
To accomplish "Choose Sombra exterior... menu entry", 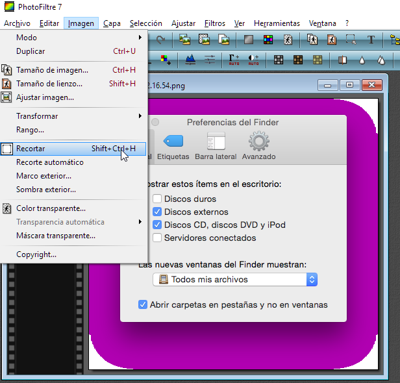I will point(74,190).
